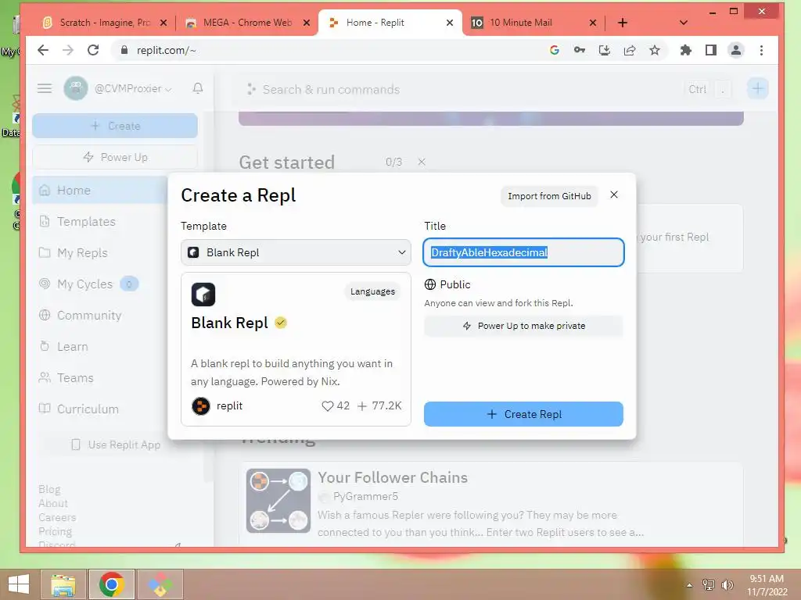
Task: Click the Follower Chains thumbnail
Action: tap(278, 501)
